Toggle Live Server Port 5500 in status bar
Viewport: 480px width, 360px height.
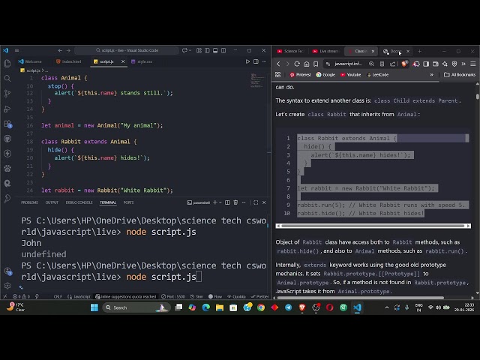[173, 296]
